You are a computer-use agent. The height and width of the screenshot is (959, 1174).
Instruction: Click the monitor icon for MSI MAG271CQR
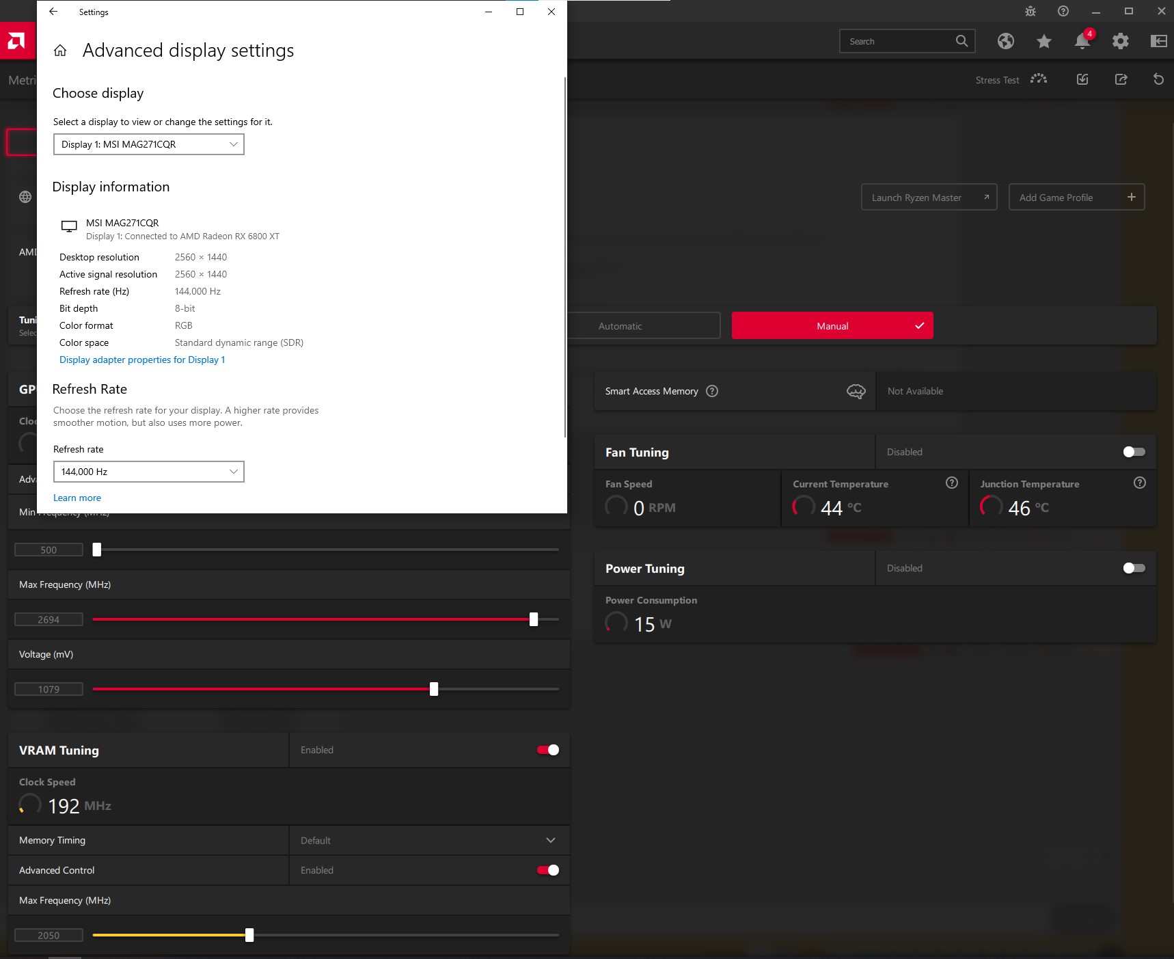pyautogui.click(x=69, y=226)
